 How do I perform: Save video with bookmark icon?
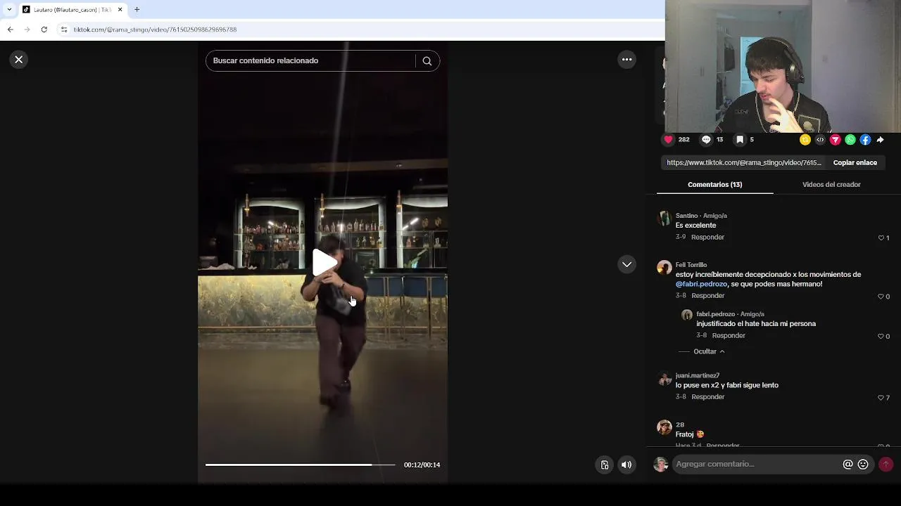coord(740,140)
